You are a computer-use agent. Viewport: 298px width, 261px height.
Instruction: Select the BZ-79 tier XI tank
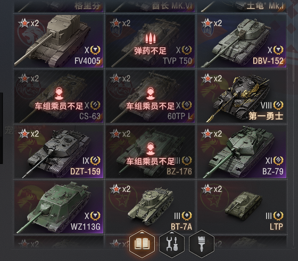242,151
